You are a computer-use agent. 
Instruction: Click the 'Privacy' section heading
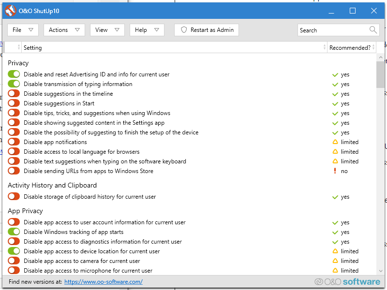point(18,63)
